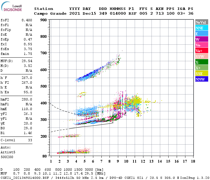The height and width of the screenshot is (180, 210).
Task: Click the year 2021 in header
Action: coord(75,13)
